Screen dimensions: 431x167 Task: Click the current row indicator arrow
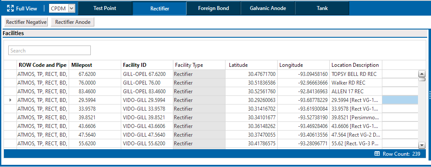10,100
